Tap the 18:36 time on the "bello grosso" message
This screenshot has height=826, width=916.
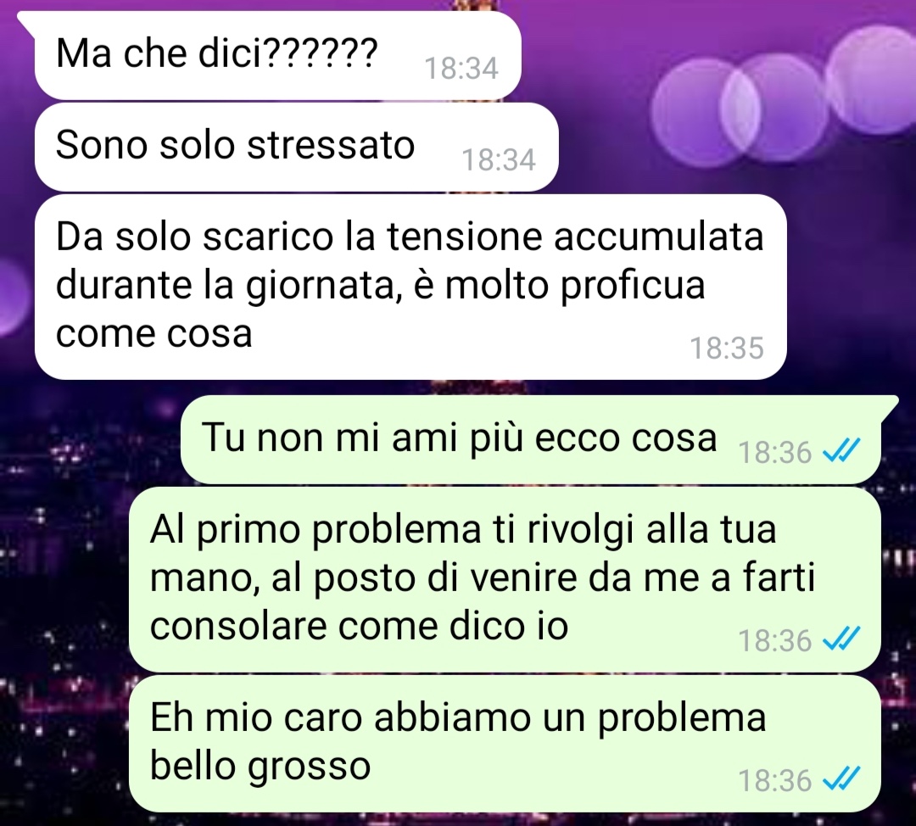[x=774, y=781]
